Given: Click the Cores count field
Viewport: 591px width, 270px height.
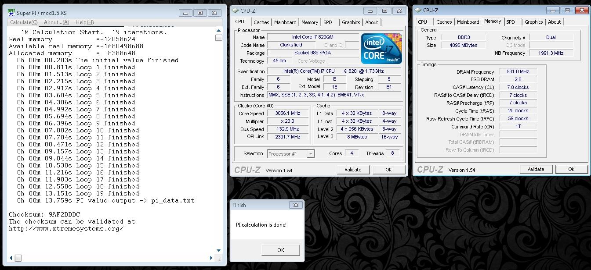Looking at the screenshot, I should pos(352,153).
